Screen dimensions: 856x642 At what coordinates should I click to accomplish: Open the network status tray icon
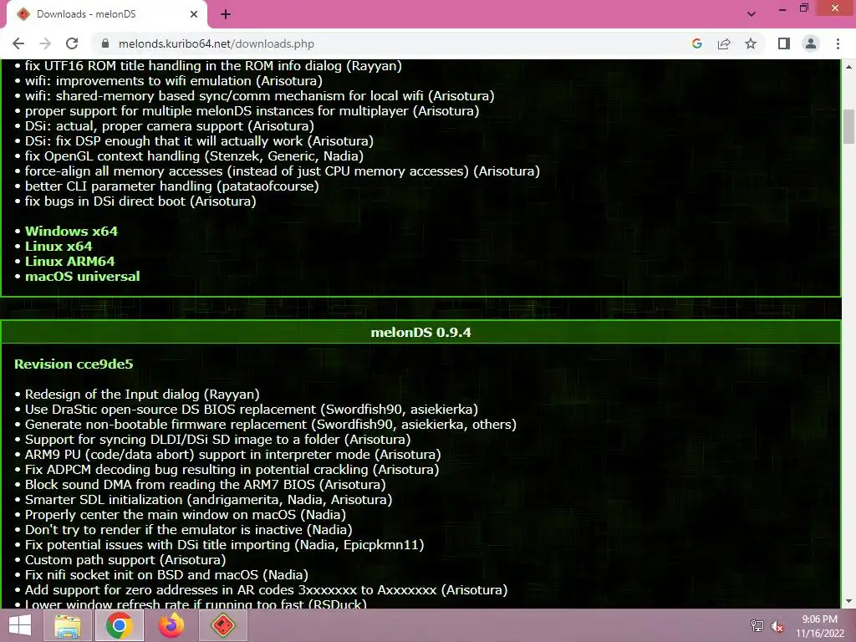757,626
